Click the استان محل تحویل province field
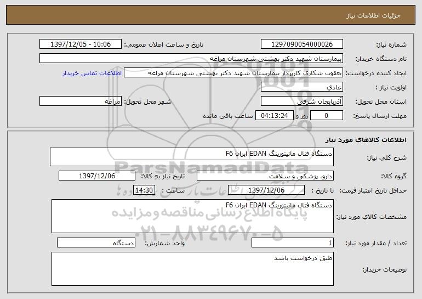The image size is (422, 299). click(301, 101)
